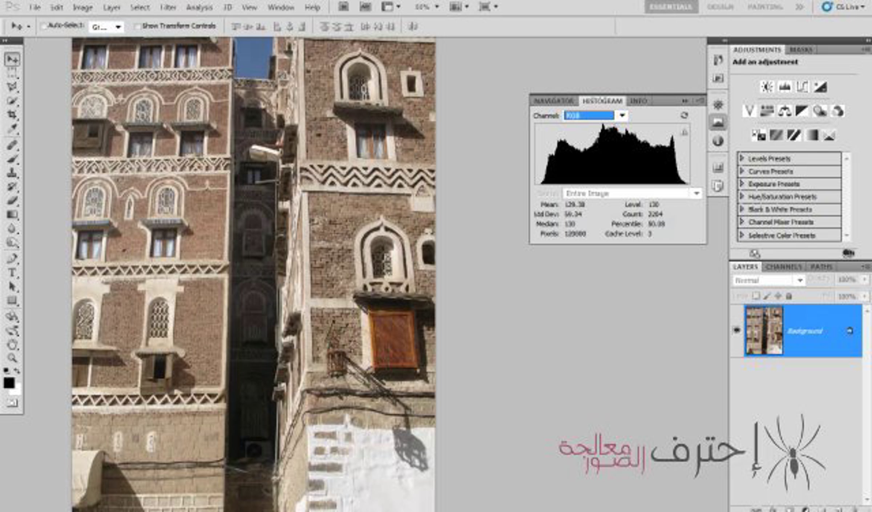The height and width of the screenshot is (512, 872).
Task: Expand the Levels Presets list
Action: pos(742,158)
